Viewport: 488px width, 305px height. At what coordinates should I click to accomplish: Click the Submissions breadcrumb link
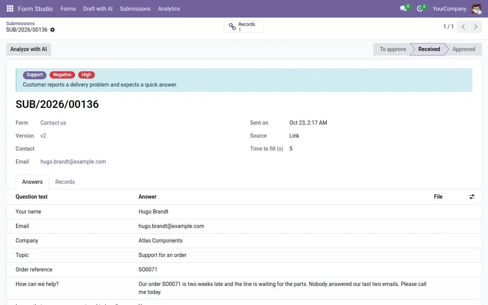coord(20,23)
